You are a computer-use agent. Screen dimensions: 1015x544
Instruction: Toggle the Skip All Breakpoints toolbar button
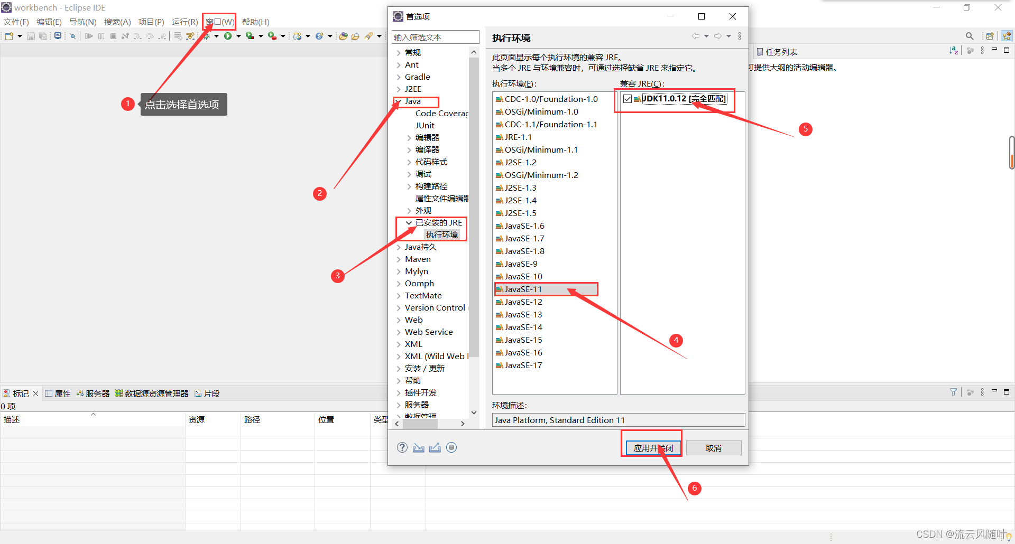(x=72, y=36)
